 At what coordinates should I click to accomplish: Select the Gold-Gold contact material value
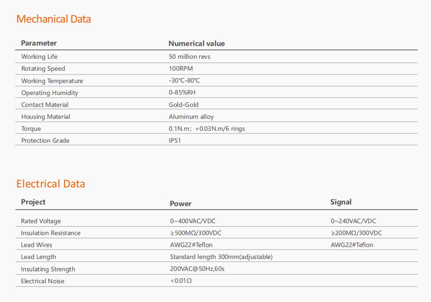[x=183, y=105]
